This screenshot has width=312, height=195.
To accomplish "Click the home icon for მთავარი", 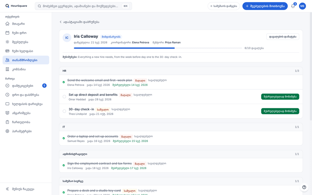I will click(x=7, y=24).
